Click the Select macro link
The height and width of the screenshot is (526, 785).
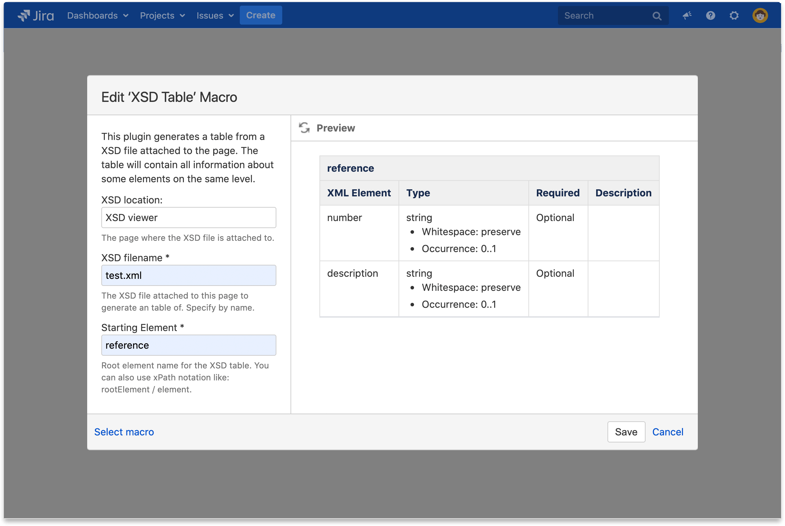124,432
